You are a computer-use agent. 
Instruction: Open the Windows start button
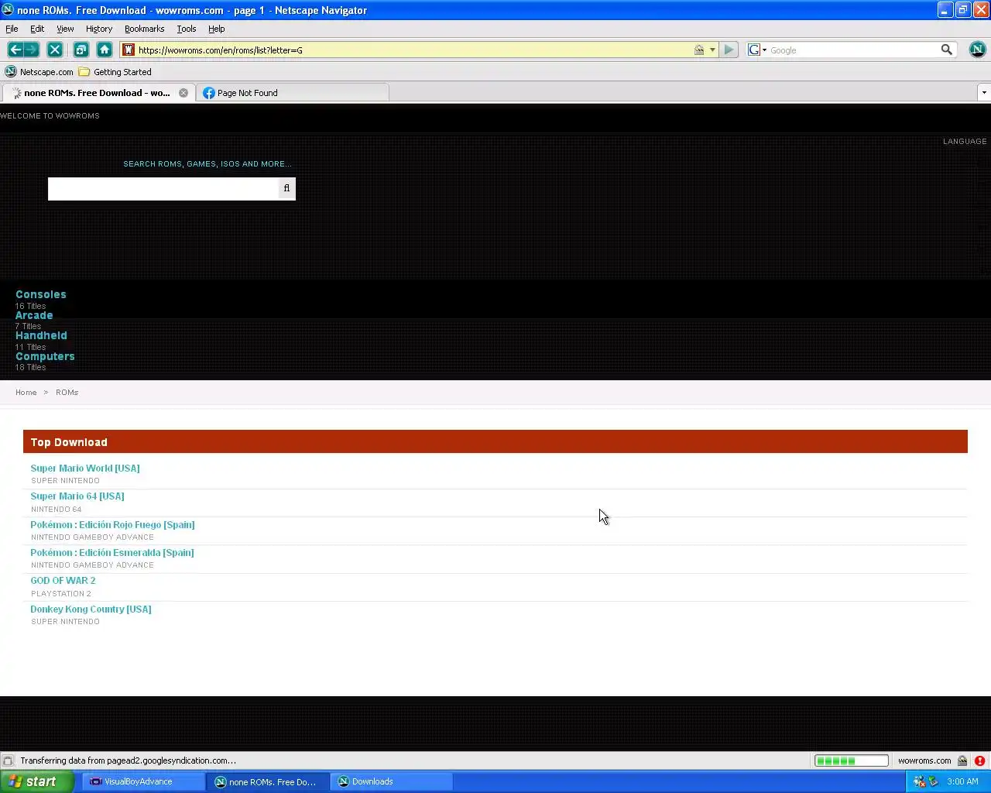point(36,781)
